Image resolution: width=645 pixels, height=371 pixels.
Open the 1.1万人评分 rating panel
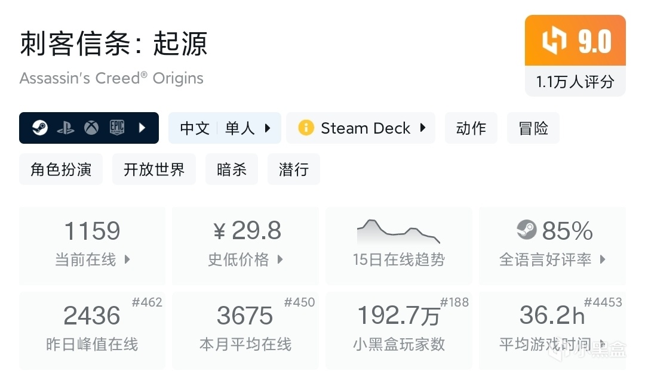pos(575,82)
